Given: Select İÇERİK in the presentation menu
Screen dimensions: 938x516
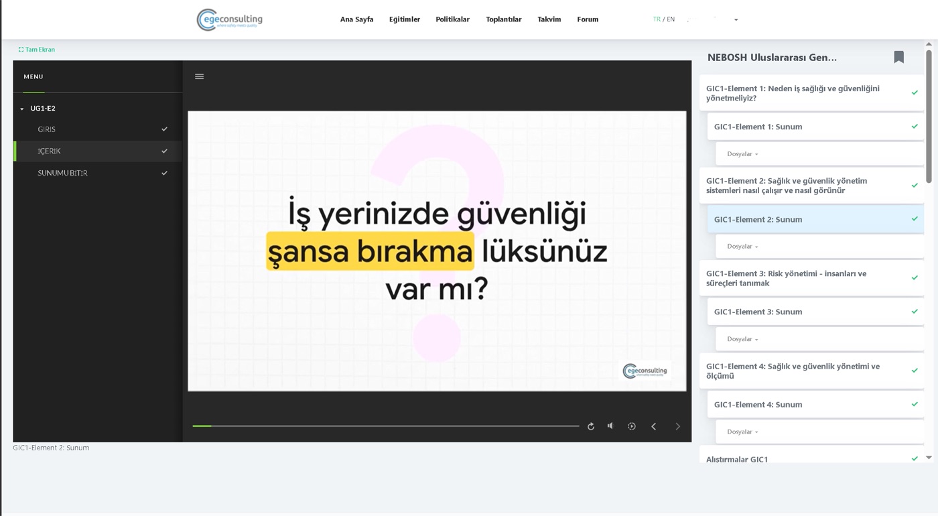Looking at the screenshot, I should pos(98,151).
